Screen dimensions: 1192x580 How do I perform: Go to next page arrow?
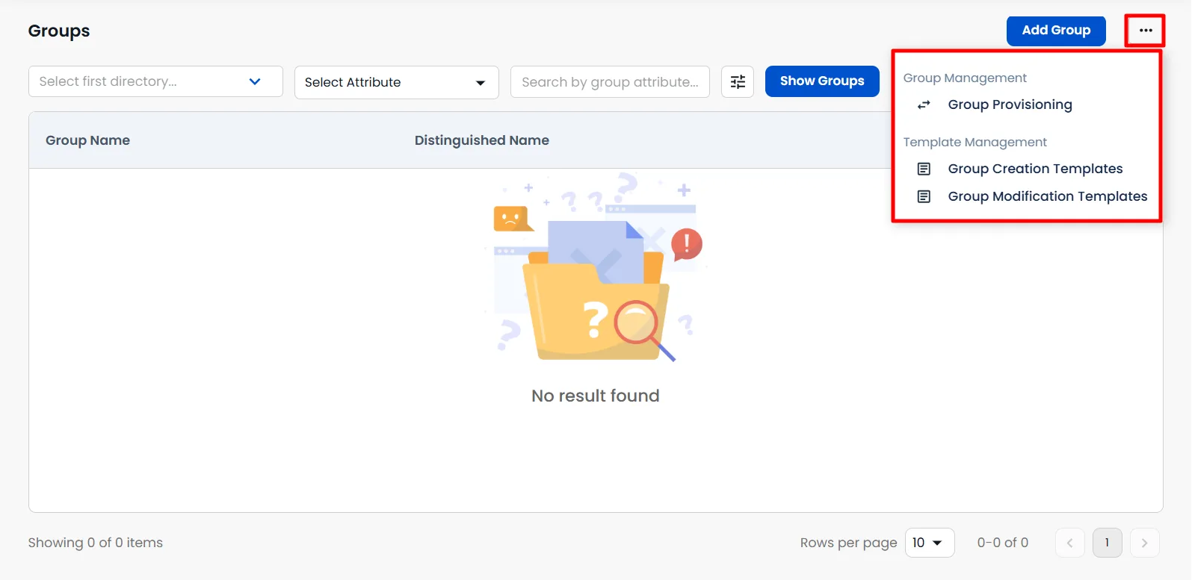[1144, 543]
